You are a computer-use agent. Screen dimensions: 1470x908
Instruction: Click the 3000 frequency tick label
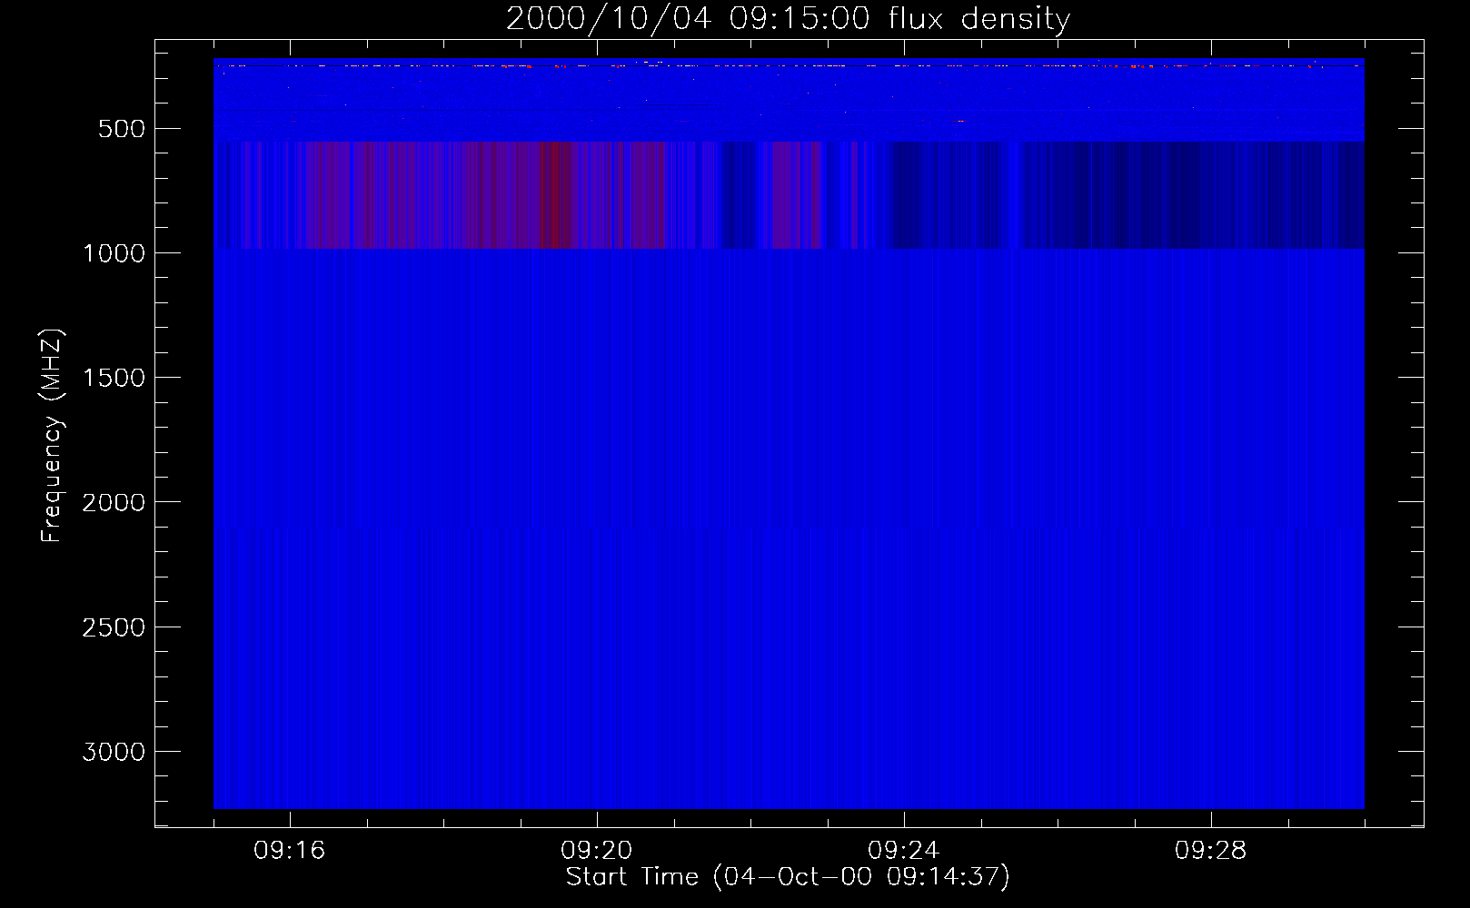(114, 752)
